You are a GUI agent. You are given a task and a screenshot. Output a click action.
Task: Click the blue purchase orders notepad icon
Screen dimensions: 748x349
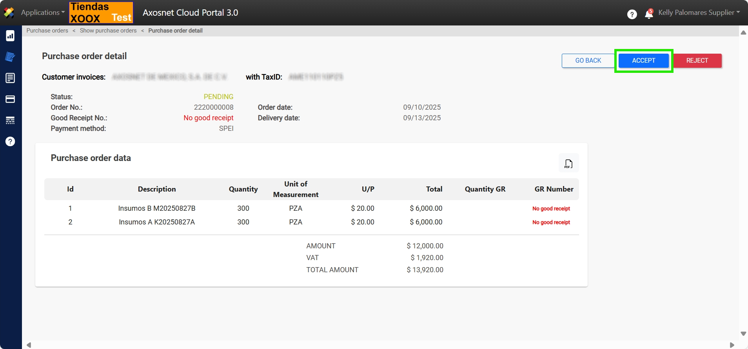tap(10, 57)
